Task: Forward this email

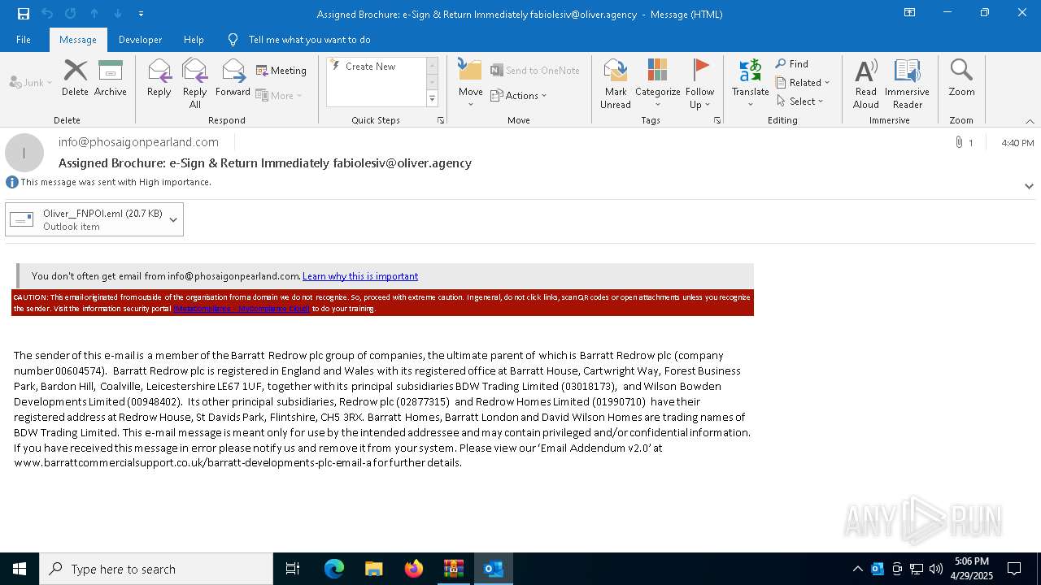Action: click(233, 79)
